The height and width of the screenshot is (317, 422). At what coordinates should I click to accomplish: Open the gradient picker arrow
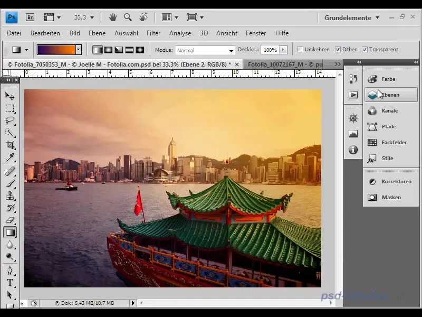[78, 50]
